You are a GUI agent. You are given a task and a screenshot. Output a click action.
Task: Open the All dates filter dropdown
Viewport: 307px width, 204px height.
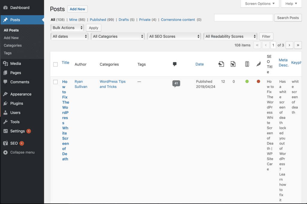click(70, 36)
